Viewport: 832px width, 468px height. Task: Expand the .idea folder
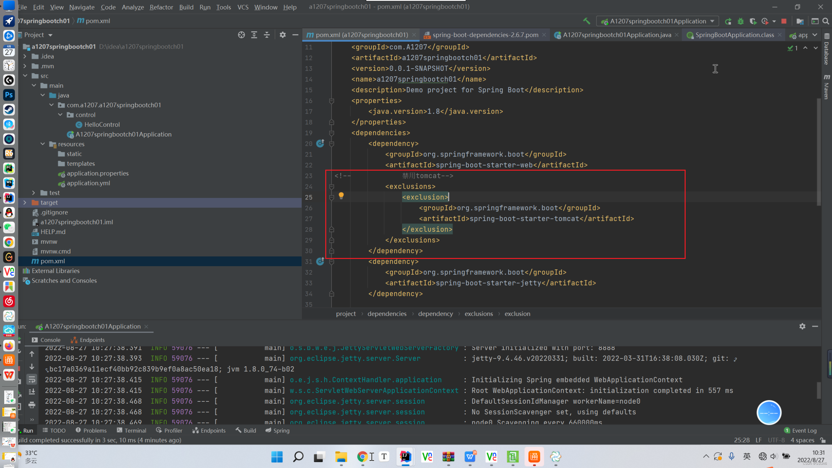[25, 56]
